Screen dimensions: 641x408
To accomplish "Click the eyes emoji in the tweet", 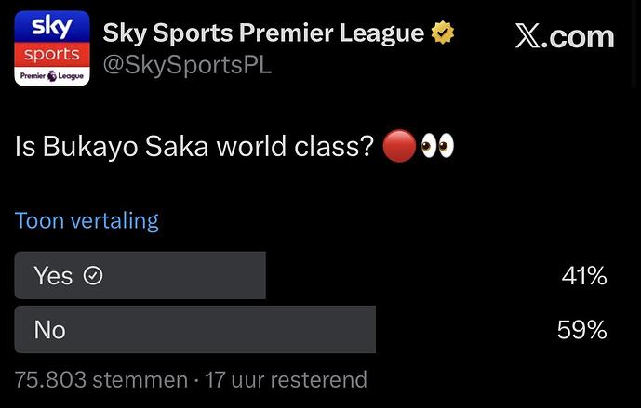I will coord(437,147).
